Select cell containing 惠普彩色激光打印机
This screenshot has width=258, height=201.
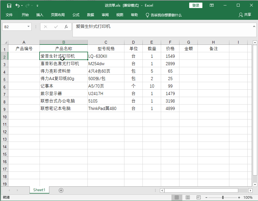64,63
